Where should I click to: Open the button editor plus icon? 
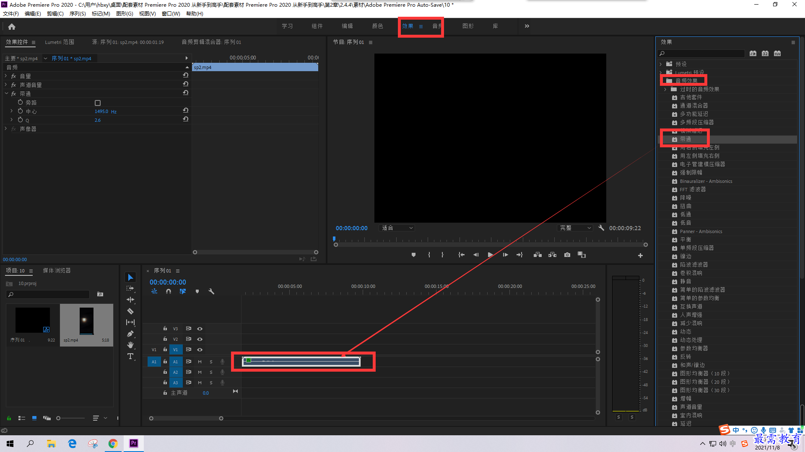pyautogui.click(x=640, y=255)
